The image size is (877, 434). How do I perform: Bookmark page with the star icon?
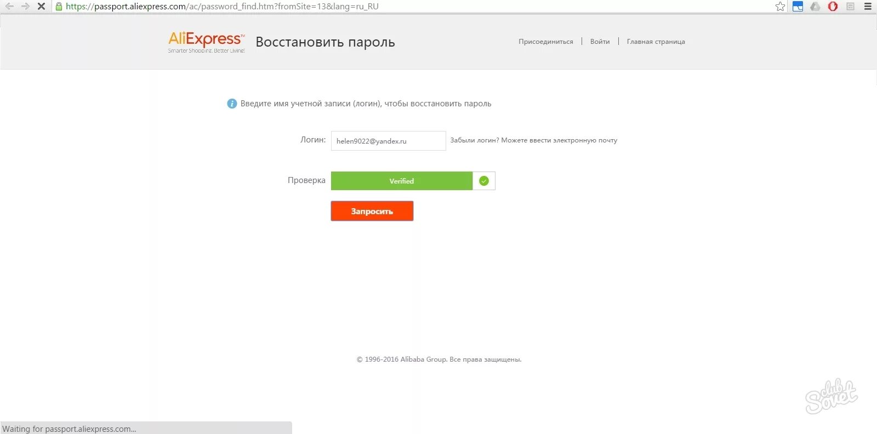781,7
